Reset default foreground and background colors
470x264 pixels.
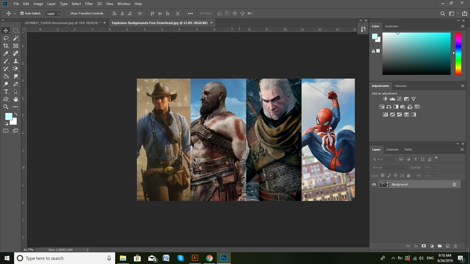point(6,124)
